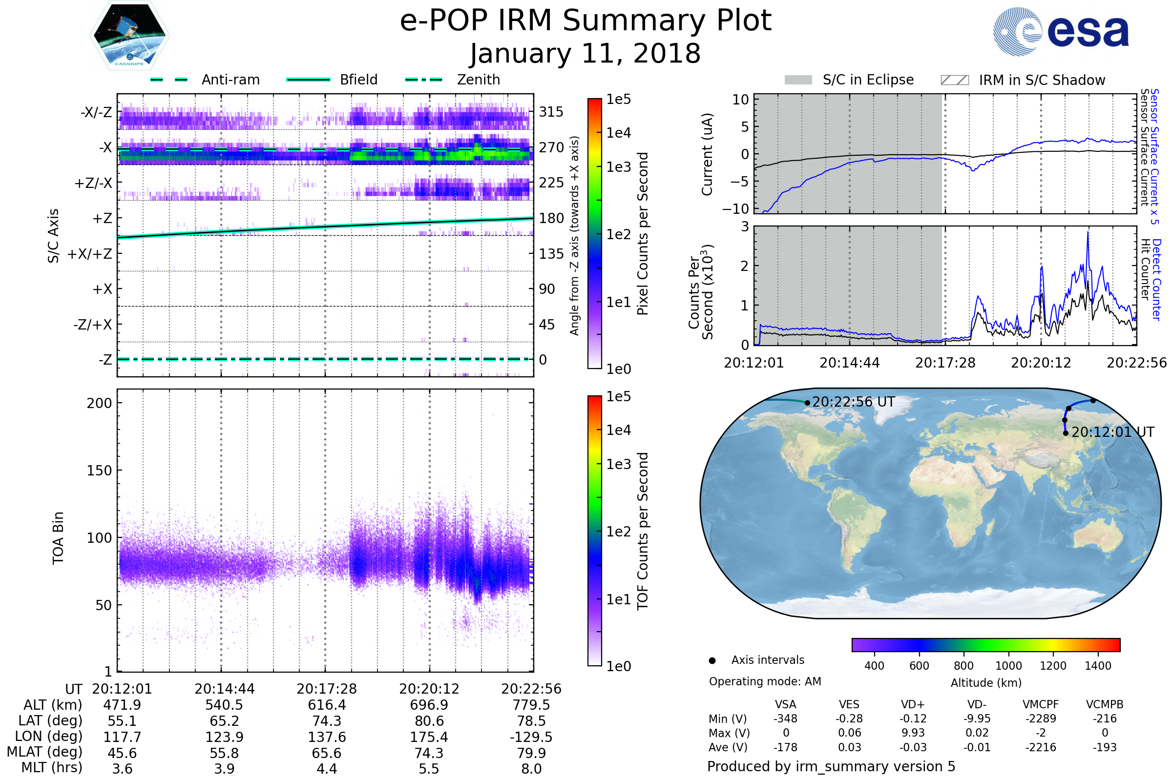1172x781 pixels.
Task: Click the Anti-ram dashed legend line
Action: [x=169, y=80]
